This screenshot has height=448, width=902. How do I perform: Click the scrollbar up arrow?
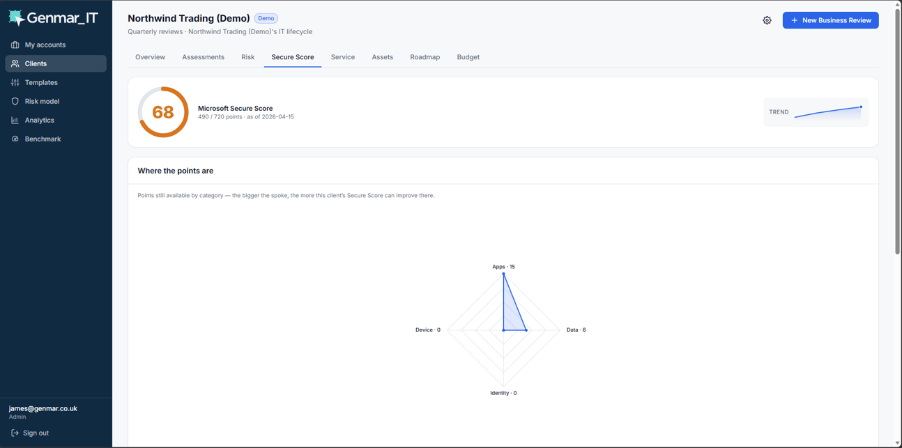click(897, 4)
